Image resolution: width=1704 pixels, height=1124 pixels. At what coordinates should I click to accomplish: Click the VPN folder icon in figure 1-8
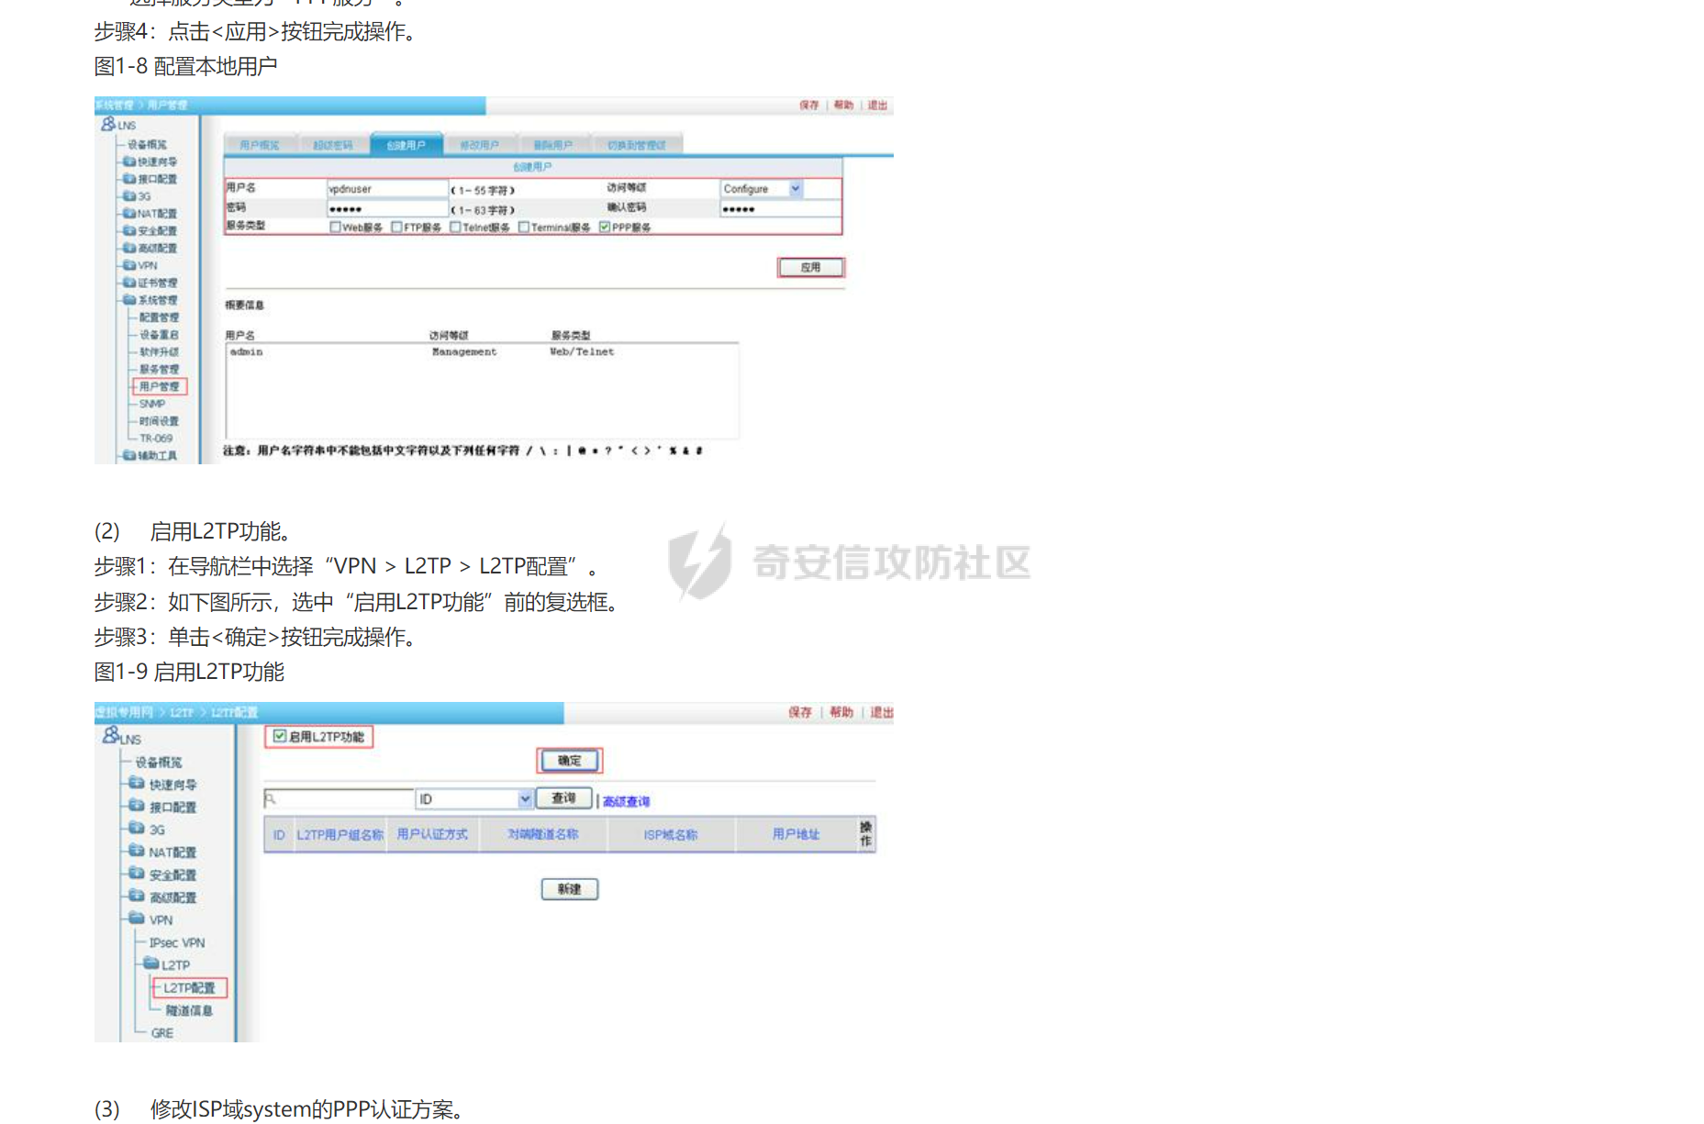tap(129, 265)
